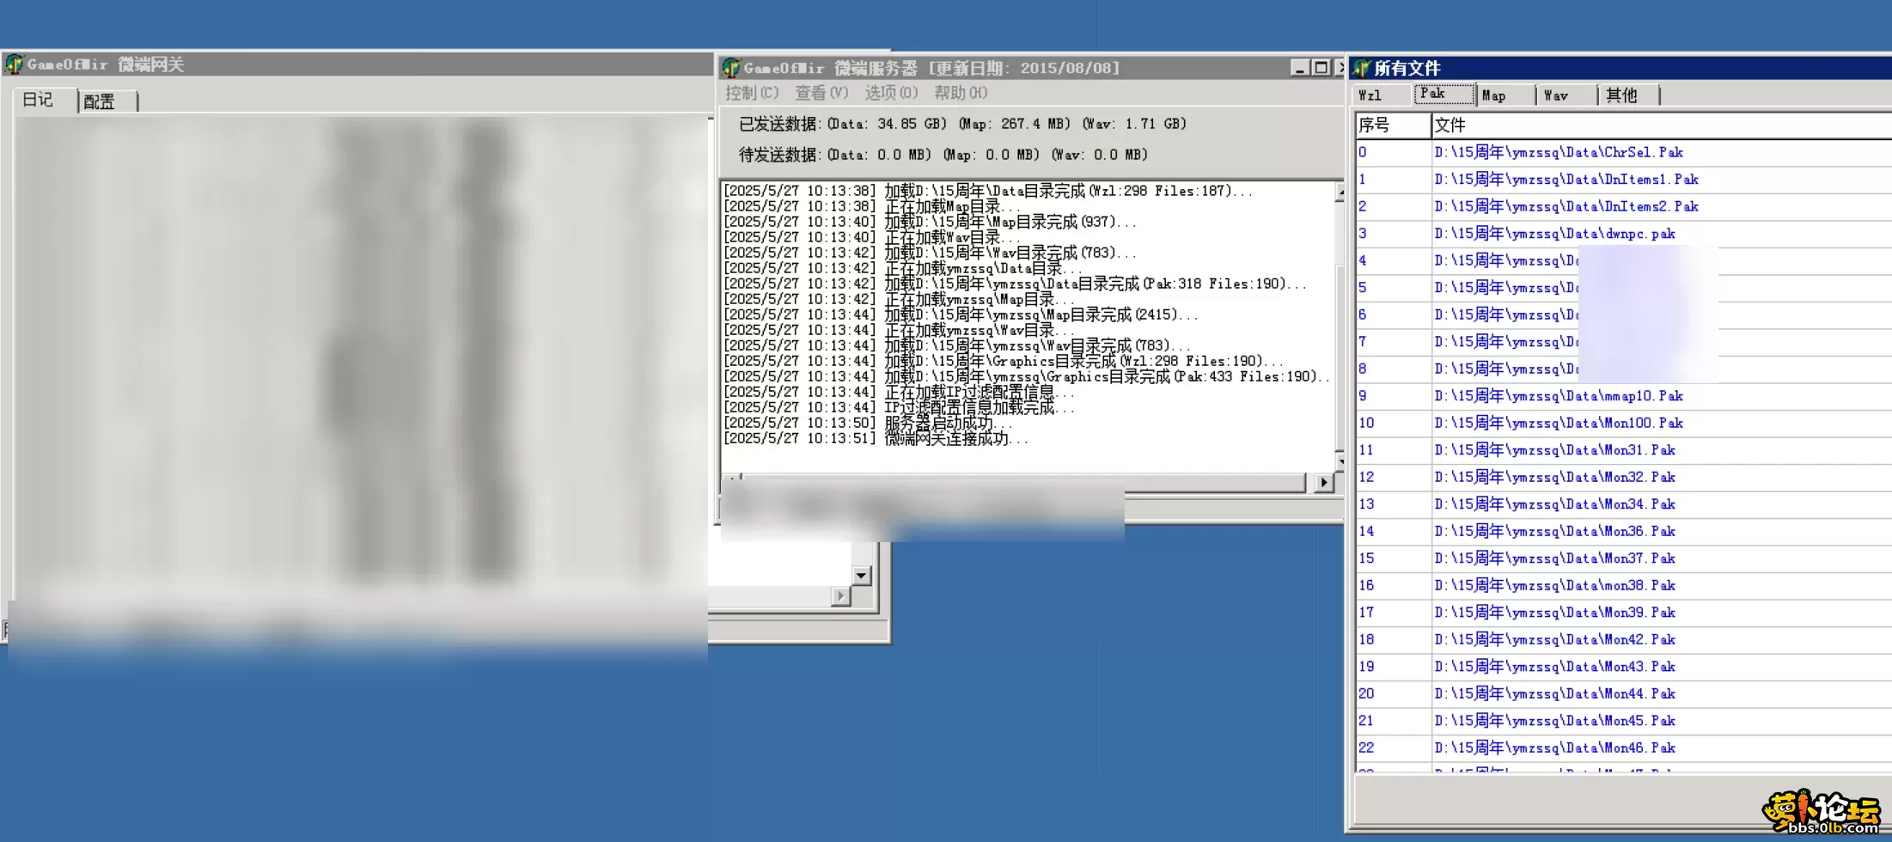Click the 文件 column header
Screen dimensions: 1892x842
[1661, 125]
